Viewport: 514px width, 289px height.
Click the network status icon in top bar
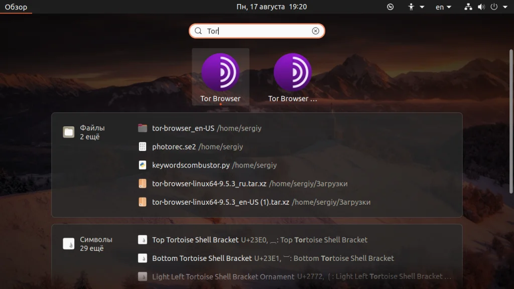point(468,7)
